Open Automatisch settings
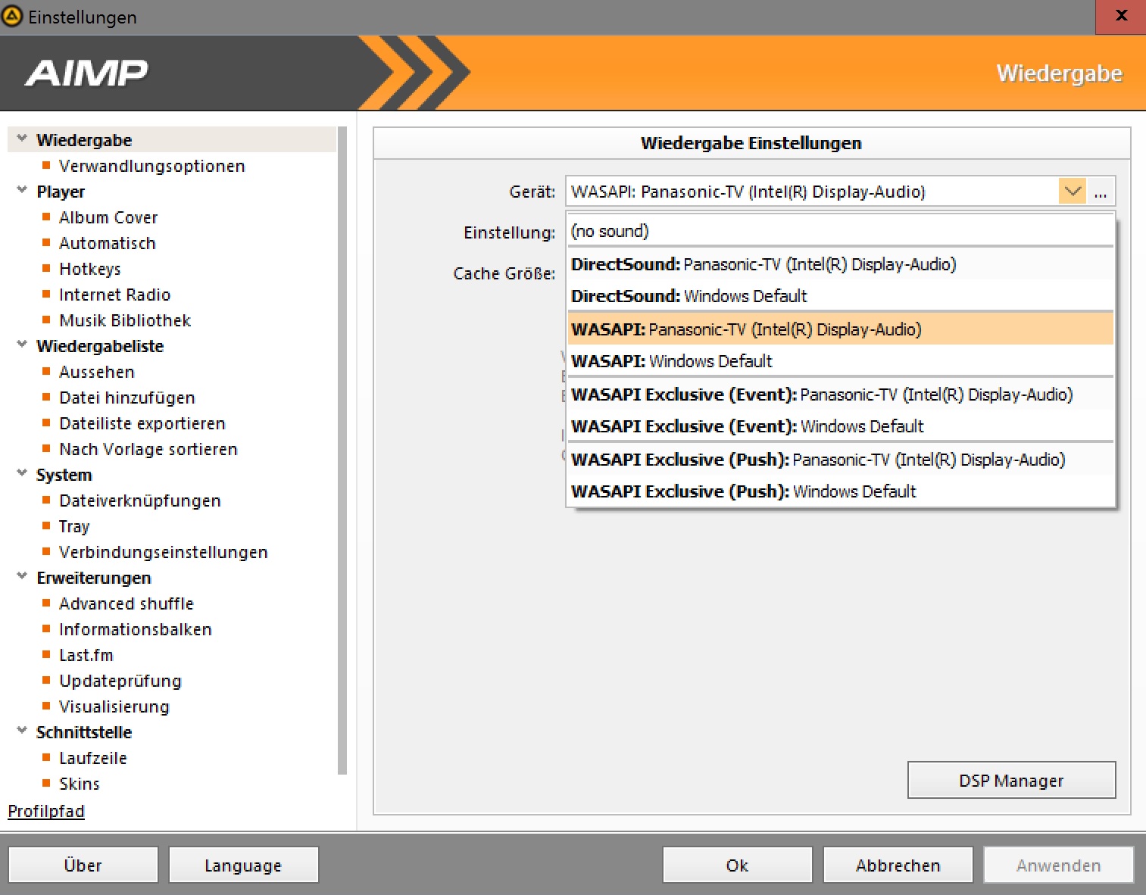This screenshot has height=895, width=1146. click(108, 243)
